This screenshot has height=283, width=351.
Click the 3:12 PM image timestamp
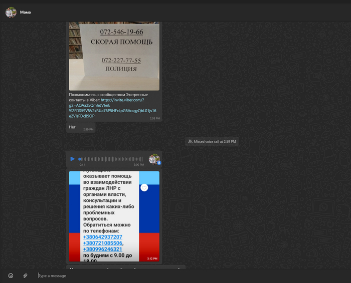[x=152, y=258]
